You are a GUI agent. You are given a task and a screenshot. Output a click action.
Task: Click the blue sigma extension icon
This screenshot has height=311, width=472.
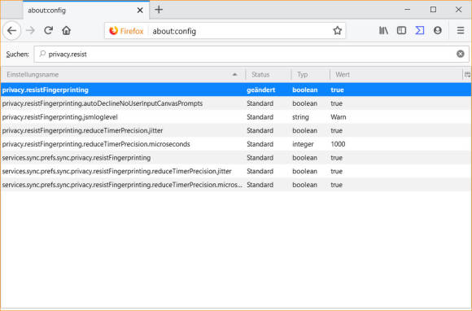pyautogui.click(x=420, y=30)
